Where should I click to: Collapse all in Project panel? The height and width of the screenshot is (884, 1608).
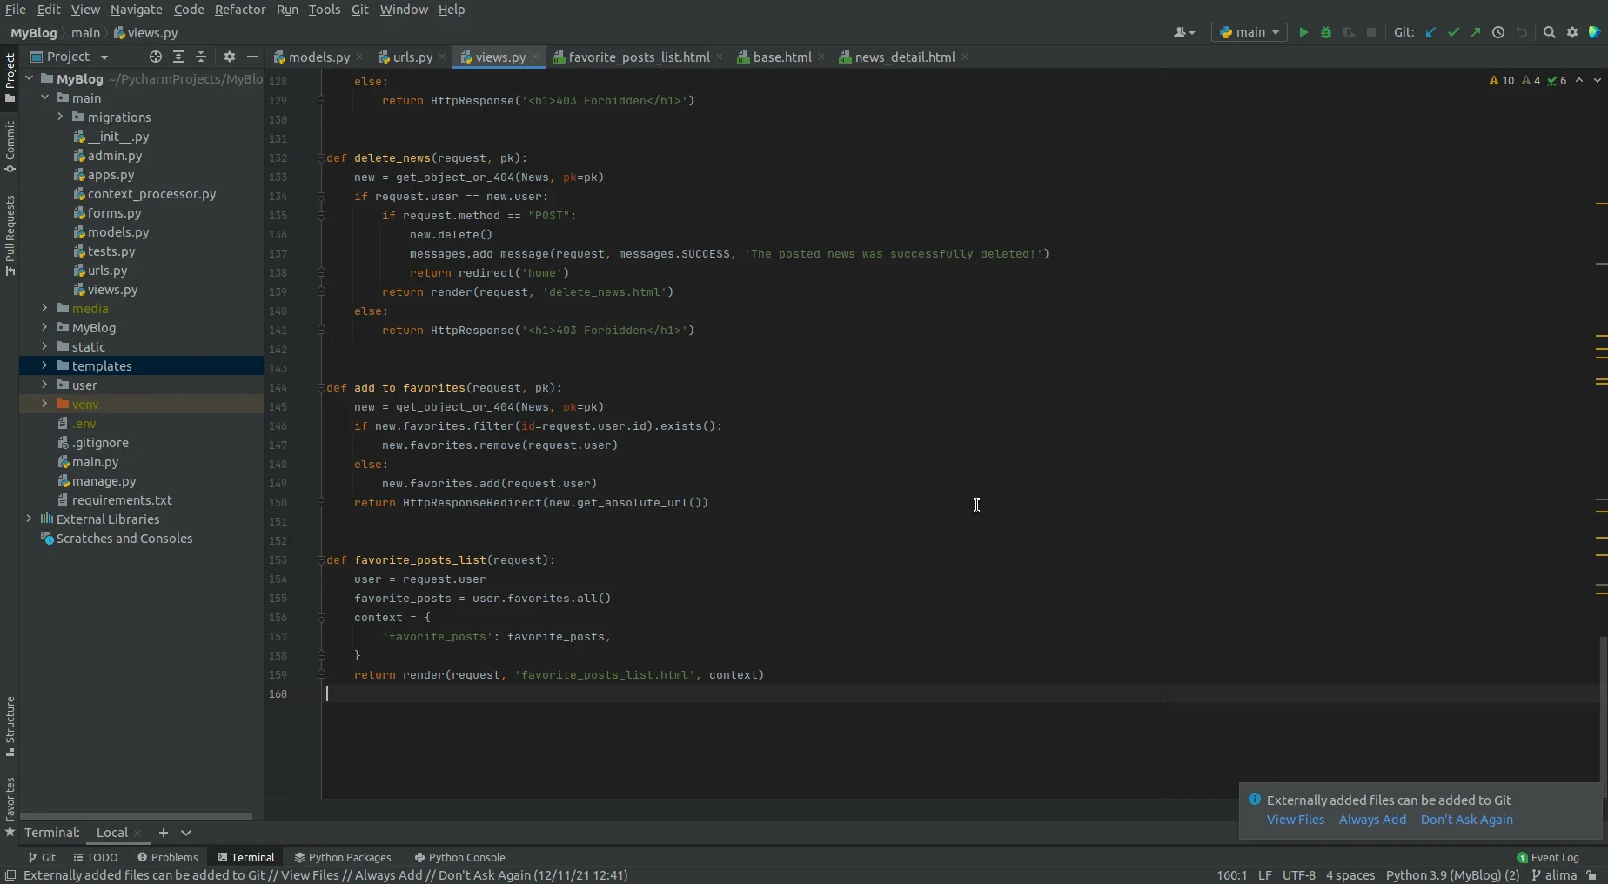point(201,57)
